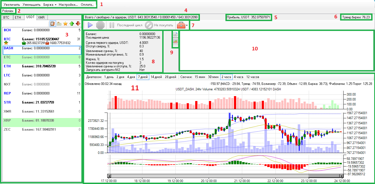Viewport: 375px width, 184px height.
Task: Switch to the ETH market tab
Action: click(x=18, y=17)
